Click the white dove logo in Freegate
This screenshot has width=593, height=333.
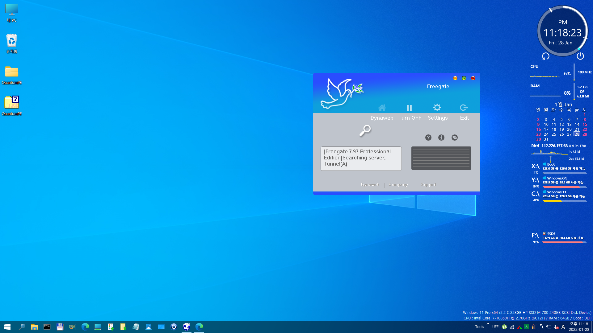click(342, 93)
